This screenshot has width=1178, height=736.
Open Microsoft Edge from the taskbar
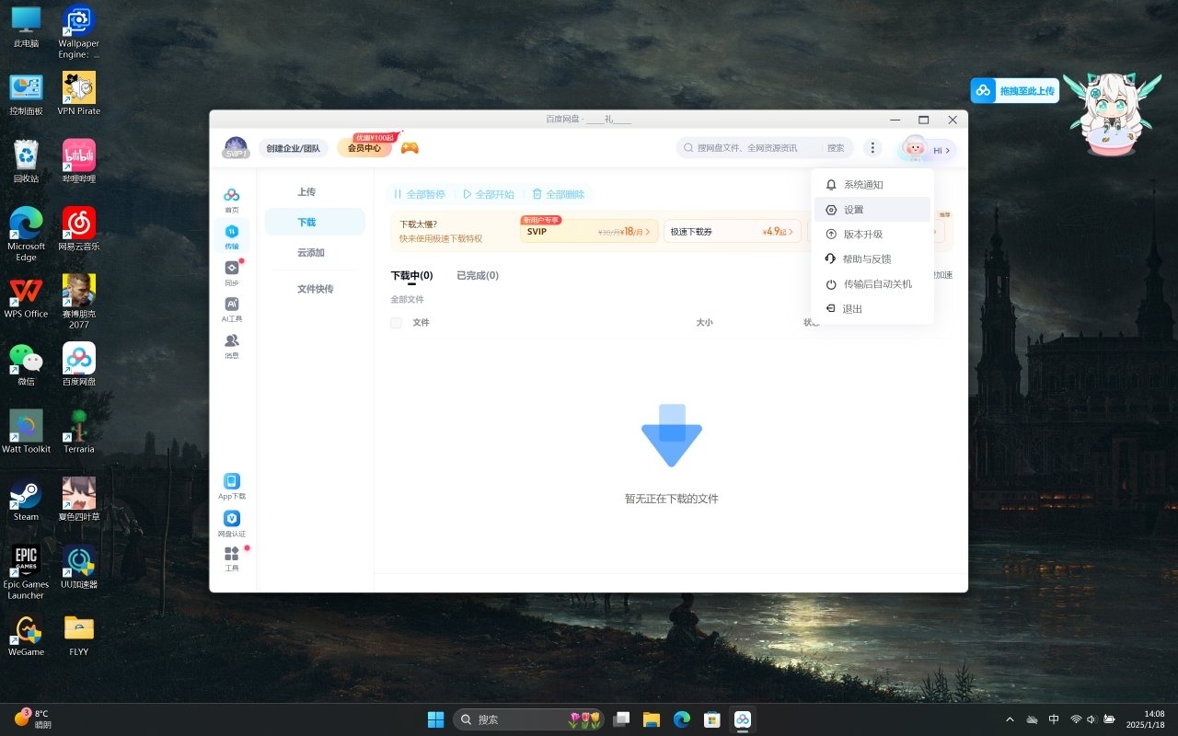pos(682,719)
